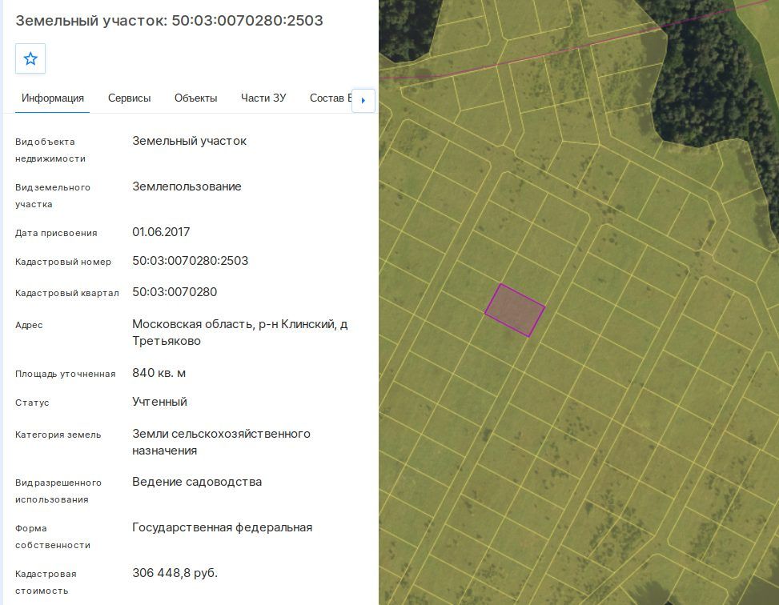
Task: Switch to the Части ЗУ tab
Action: pos(263,98)
